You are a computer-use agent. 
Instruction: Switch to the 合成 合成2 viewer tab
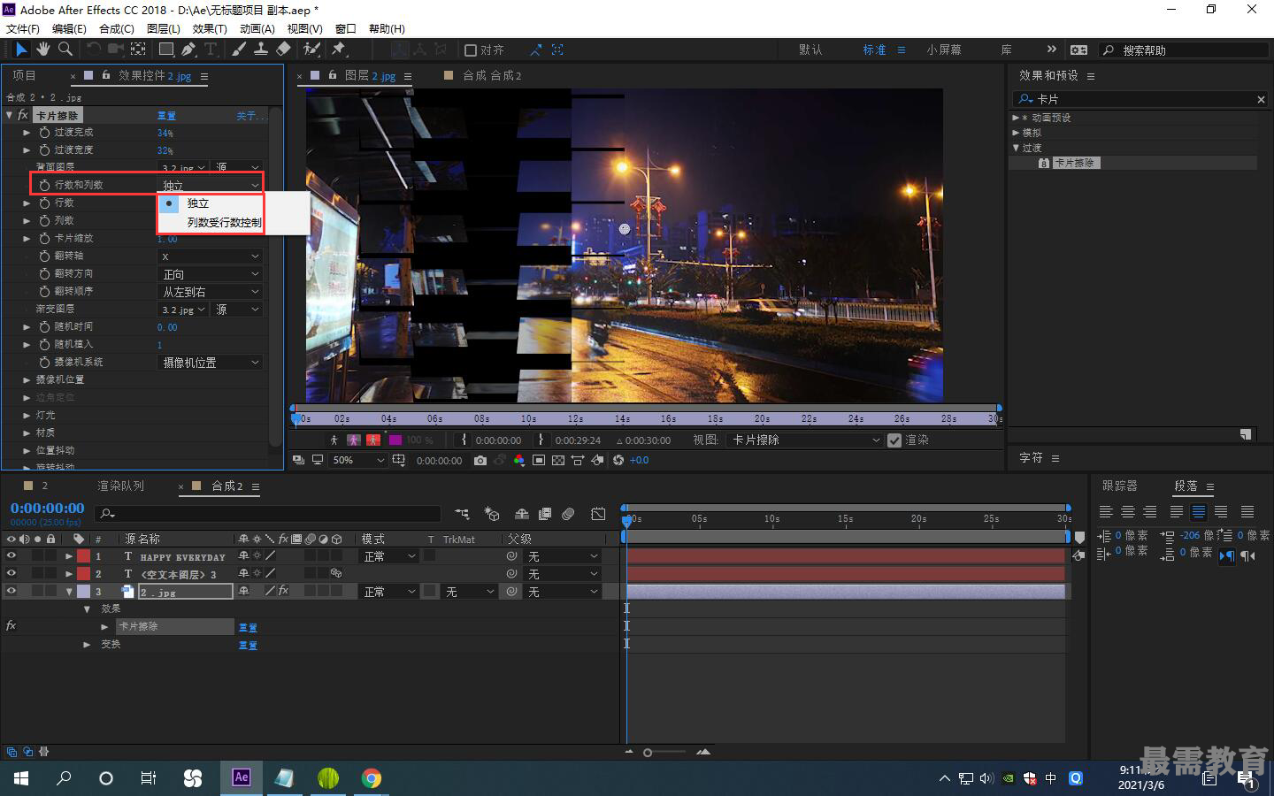click(492, 75)
